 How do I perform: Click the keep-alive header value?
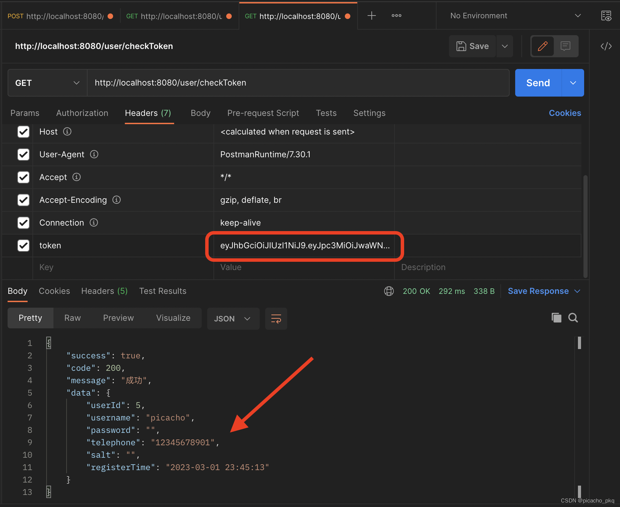[x=240, y=222]
